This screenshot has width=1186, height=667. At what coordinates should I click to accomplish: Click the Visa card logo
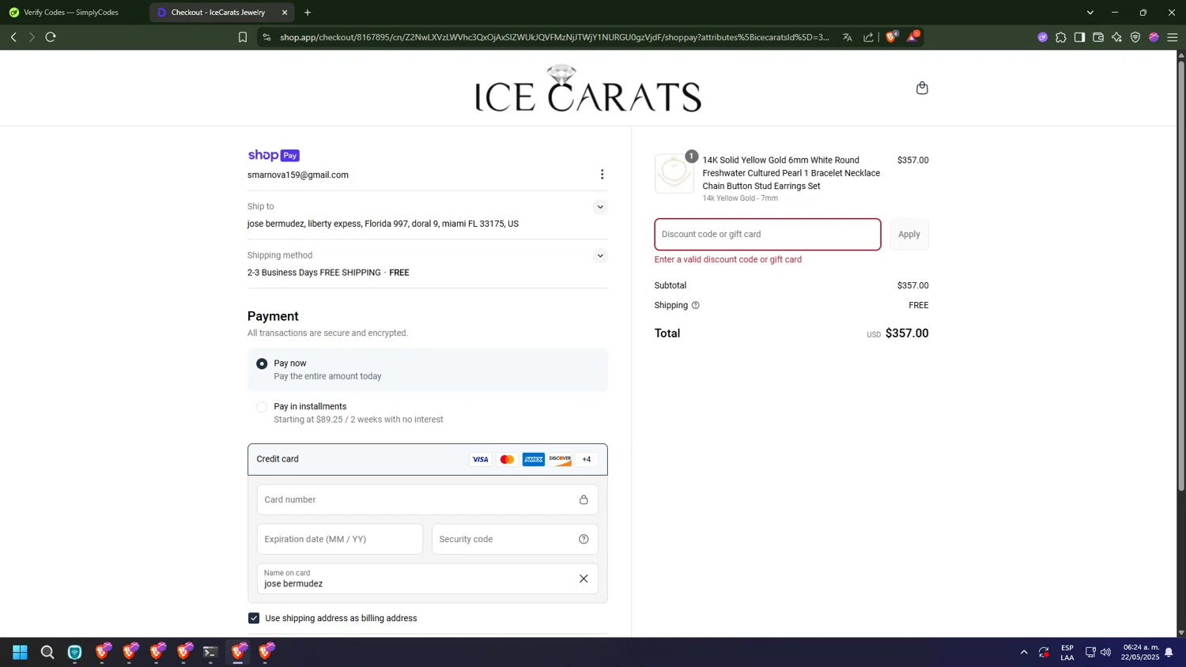[480, 459]
